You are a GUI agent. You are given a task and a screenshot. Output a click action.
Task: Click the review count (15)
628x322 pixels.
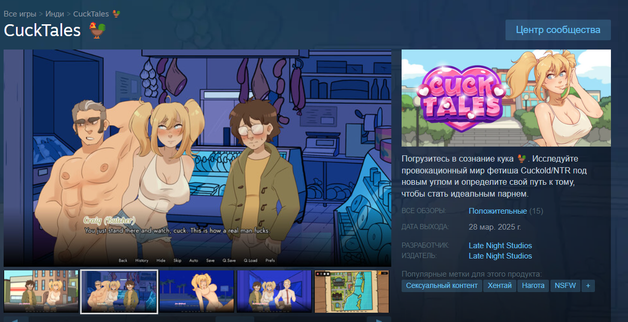coord(537,211)
